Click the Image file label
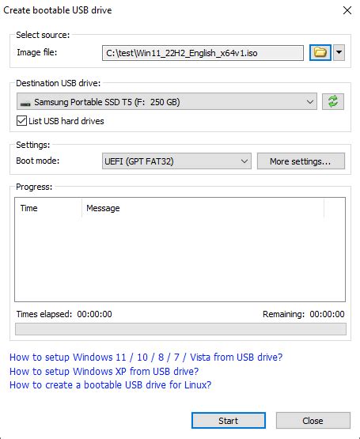This screenshot has width=360, height=439. [37, 52]
